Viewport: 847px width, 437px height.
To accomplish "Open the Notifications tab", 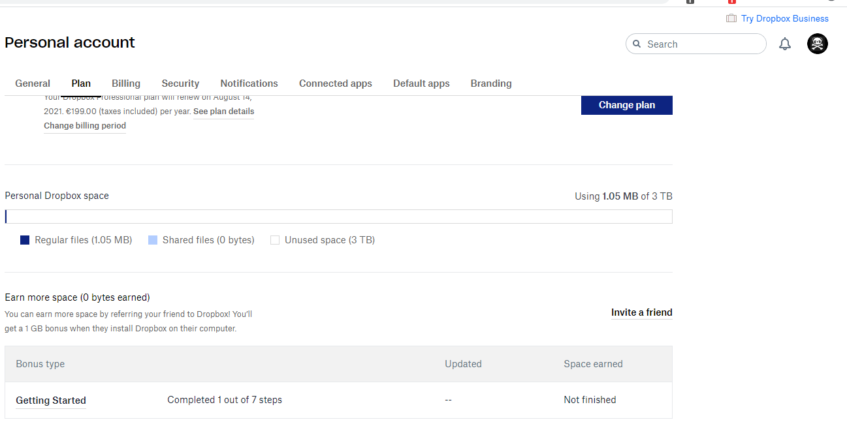I will point(249,83).
